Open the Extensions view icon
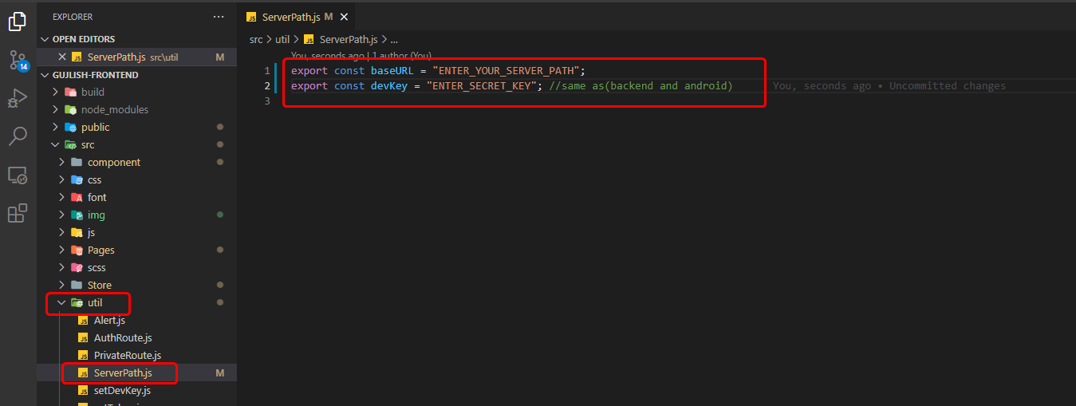The image size is (1076, 406). (18, 213)
